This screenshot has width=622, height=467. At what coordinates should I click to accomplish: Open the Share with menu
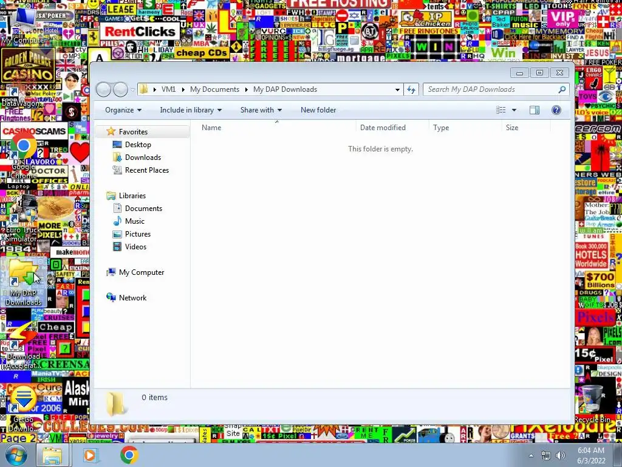point(261,110)
